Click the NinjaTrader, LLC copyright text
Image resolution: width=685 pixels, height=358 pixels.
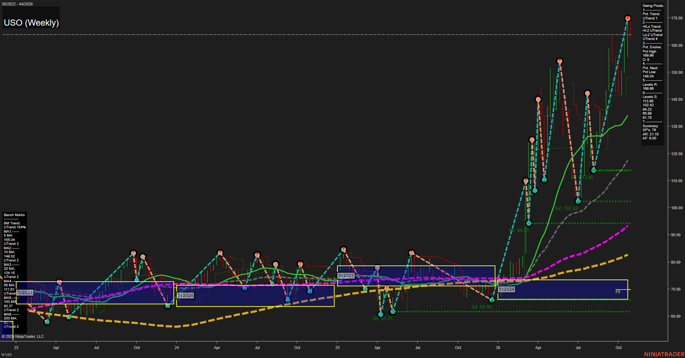click(x=23, y=336)
